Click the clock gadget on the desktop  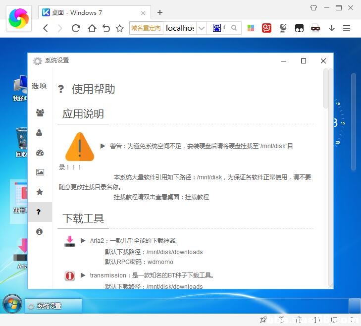(x=340, y=123)
